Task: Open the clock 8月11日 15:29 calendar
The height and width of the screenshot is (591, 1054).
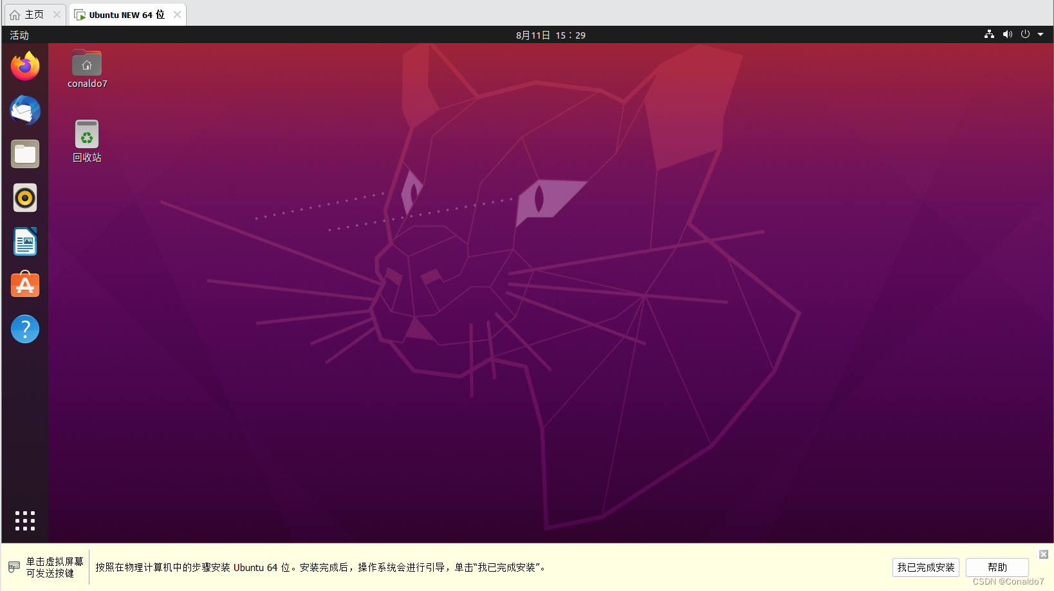Action: pyautogui.click(x=551, y=35)
